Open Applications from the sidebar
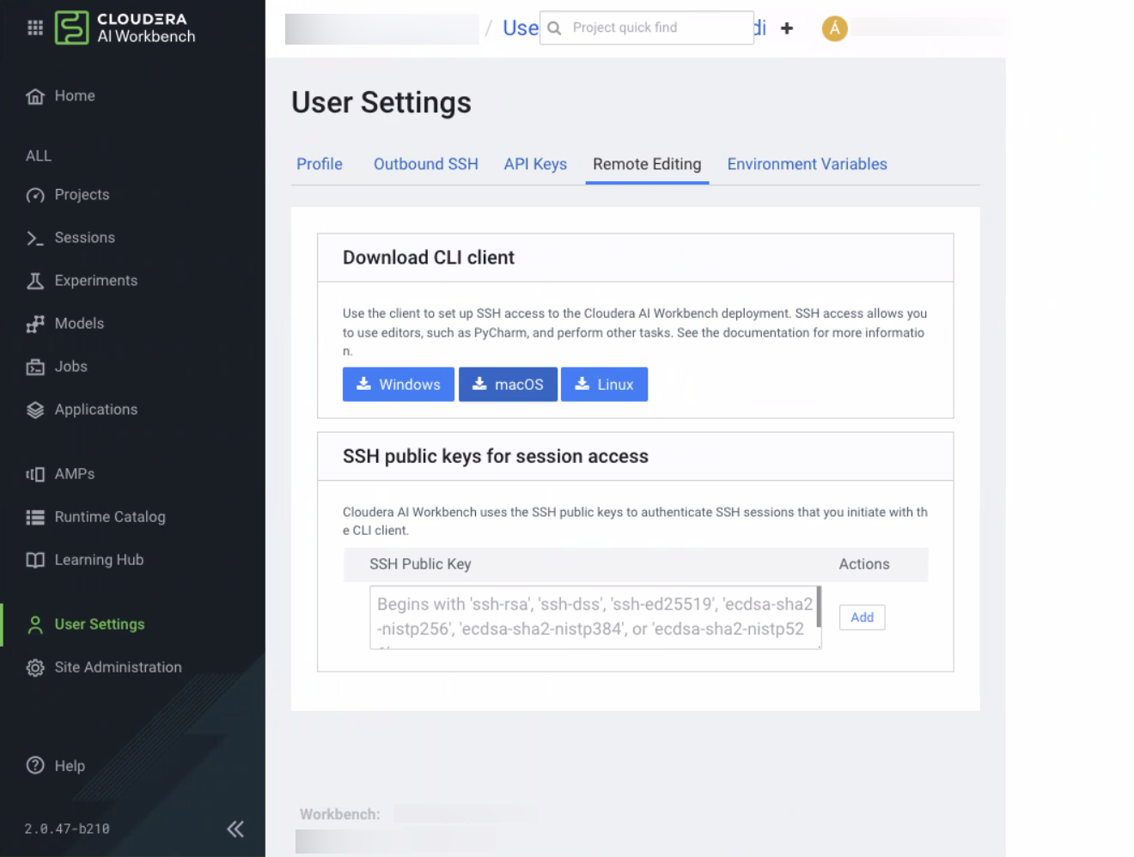This screenshot has height=857, width=1134. [95, 410]
